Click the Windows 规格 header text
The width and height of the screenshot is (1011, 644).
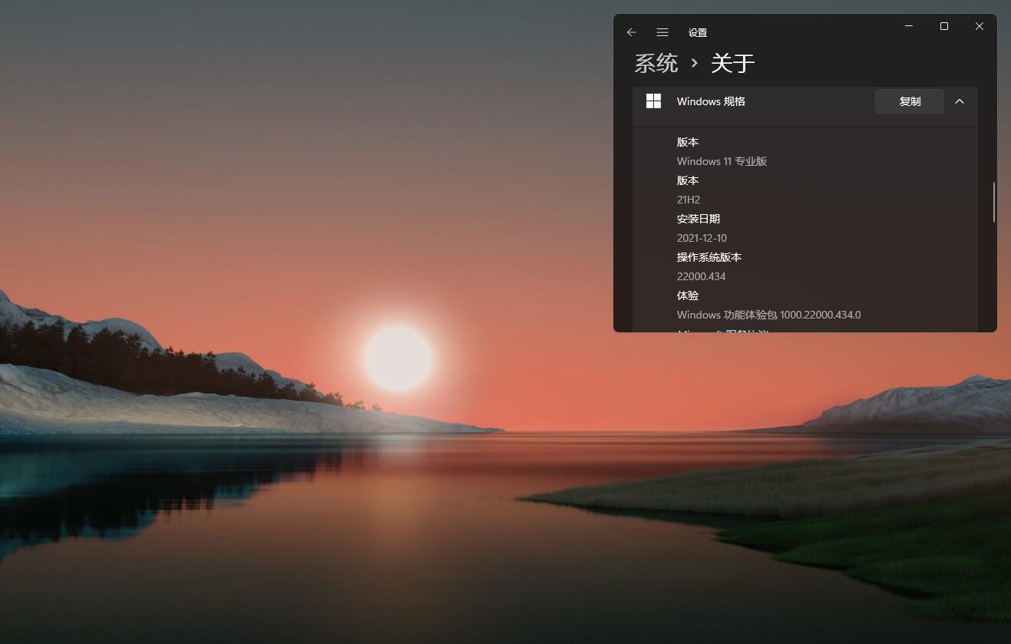click(x=711, y=101)
